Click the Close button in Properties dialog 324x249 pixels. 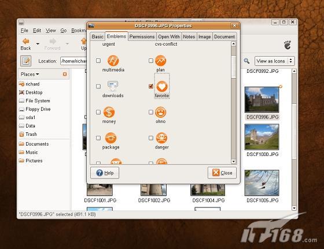click(222, 173)
